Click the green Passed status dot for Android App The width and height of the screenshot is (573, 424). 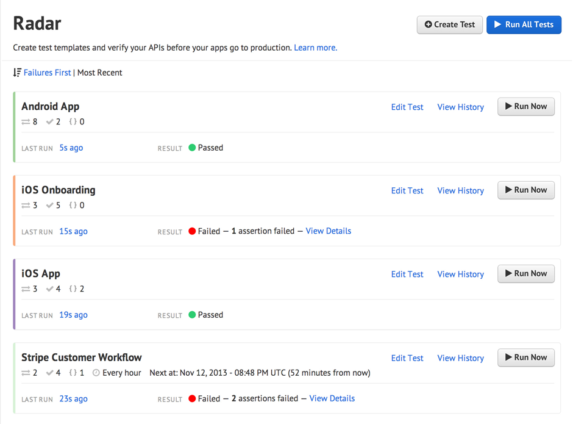(x=192, y=148)
